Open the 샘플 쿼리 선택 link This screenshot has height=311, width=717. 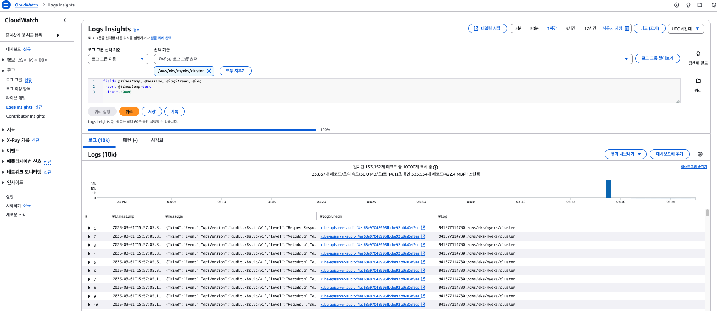[x=161, y=38]
